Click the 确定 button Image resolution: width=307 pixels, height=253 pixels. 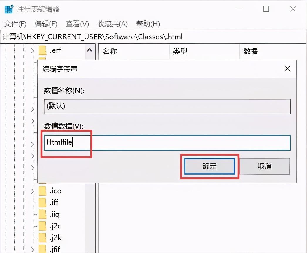coord(209,166)
